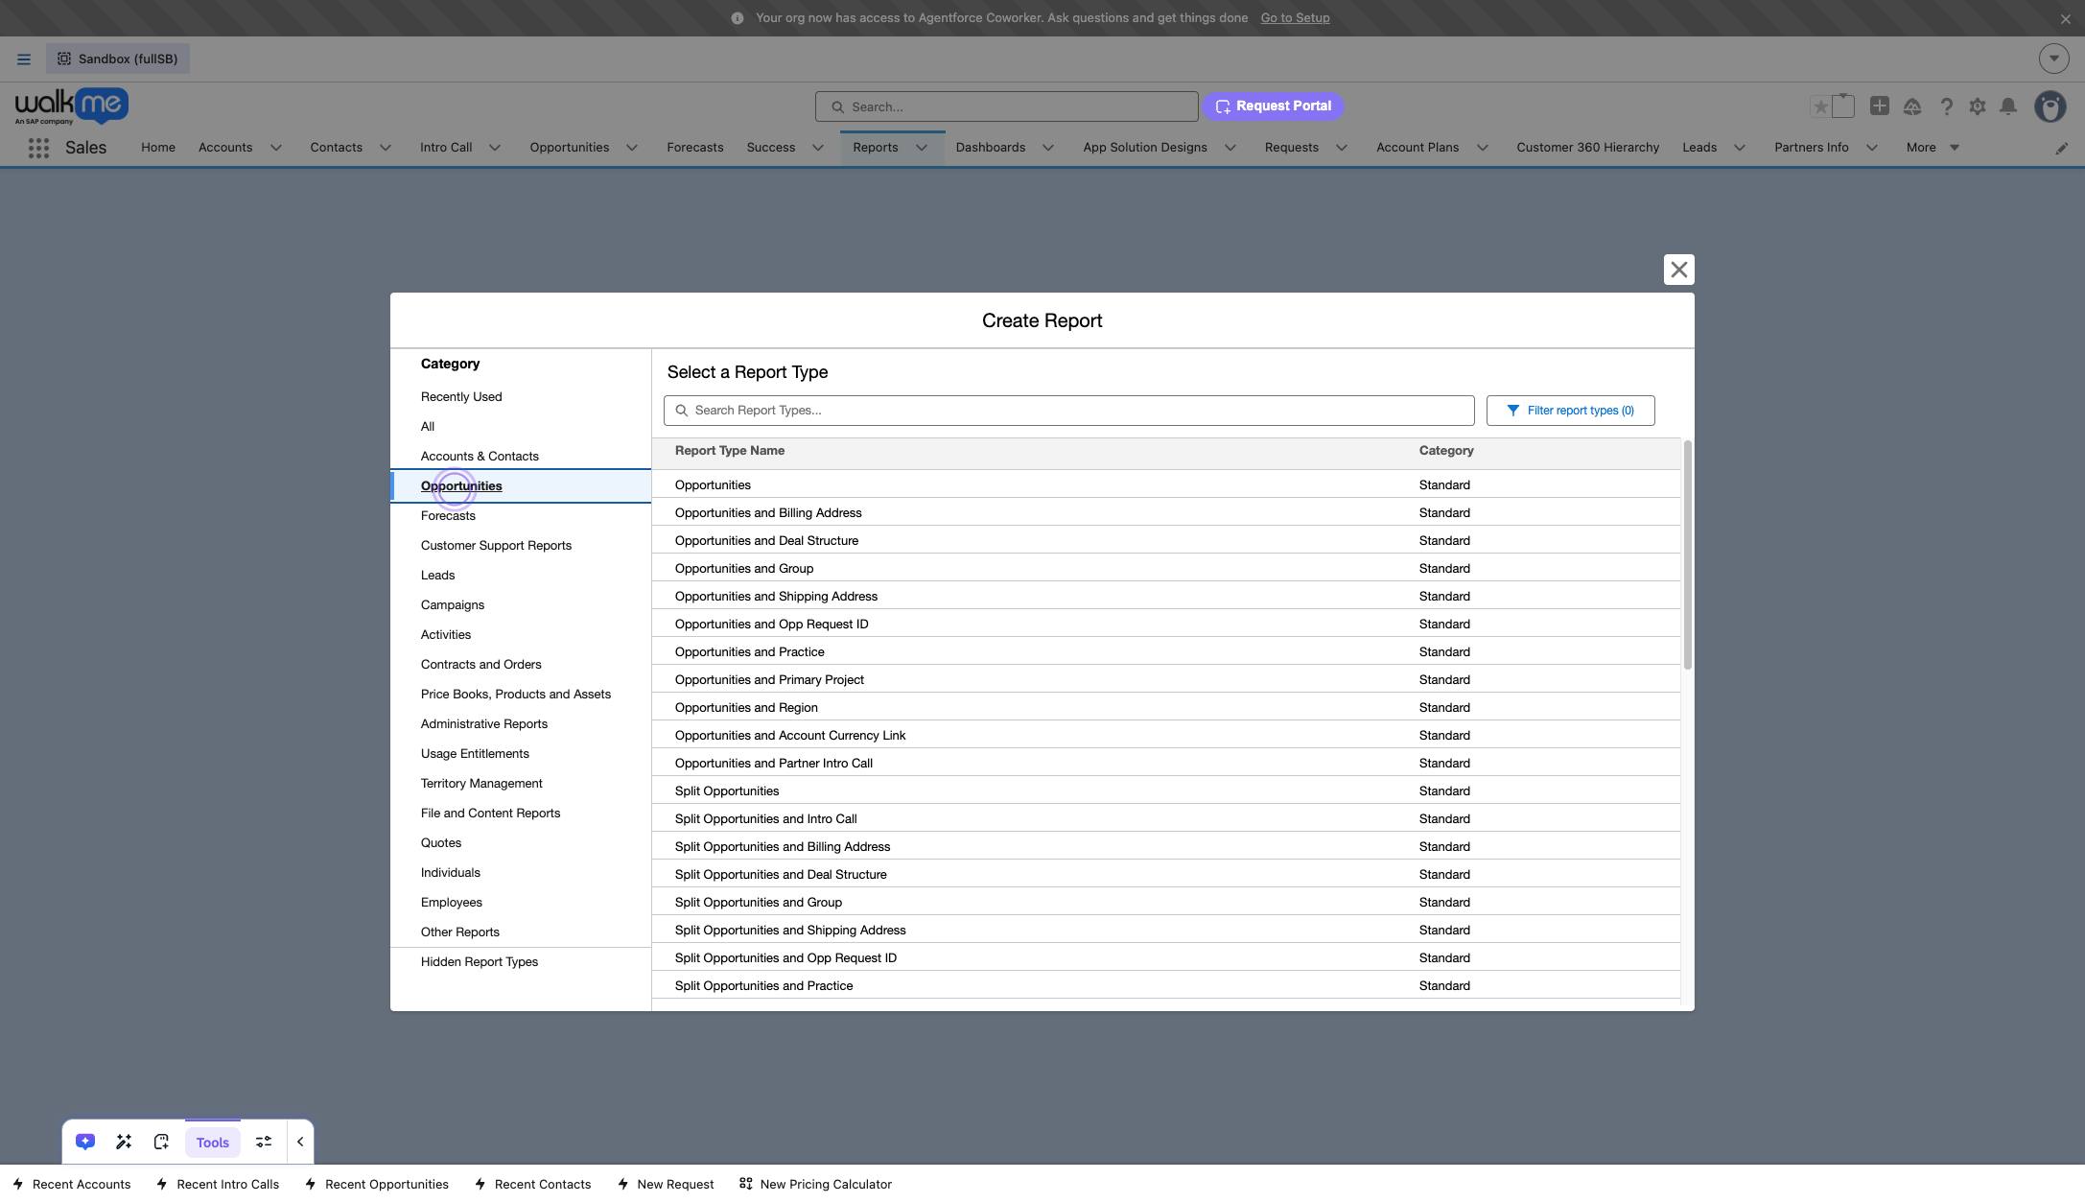Expand the Contacts tab dropdown chevron
This screenshot has height=1203, width=2085.
point(386,148)
